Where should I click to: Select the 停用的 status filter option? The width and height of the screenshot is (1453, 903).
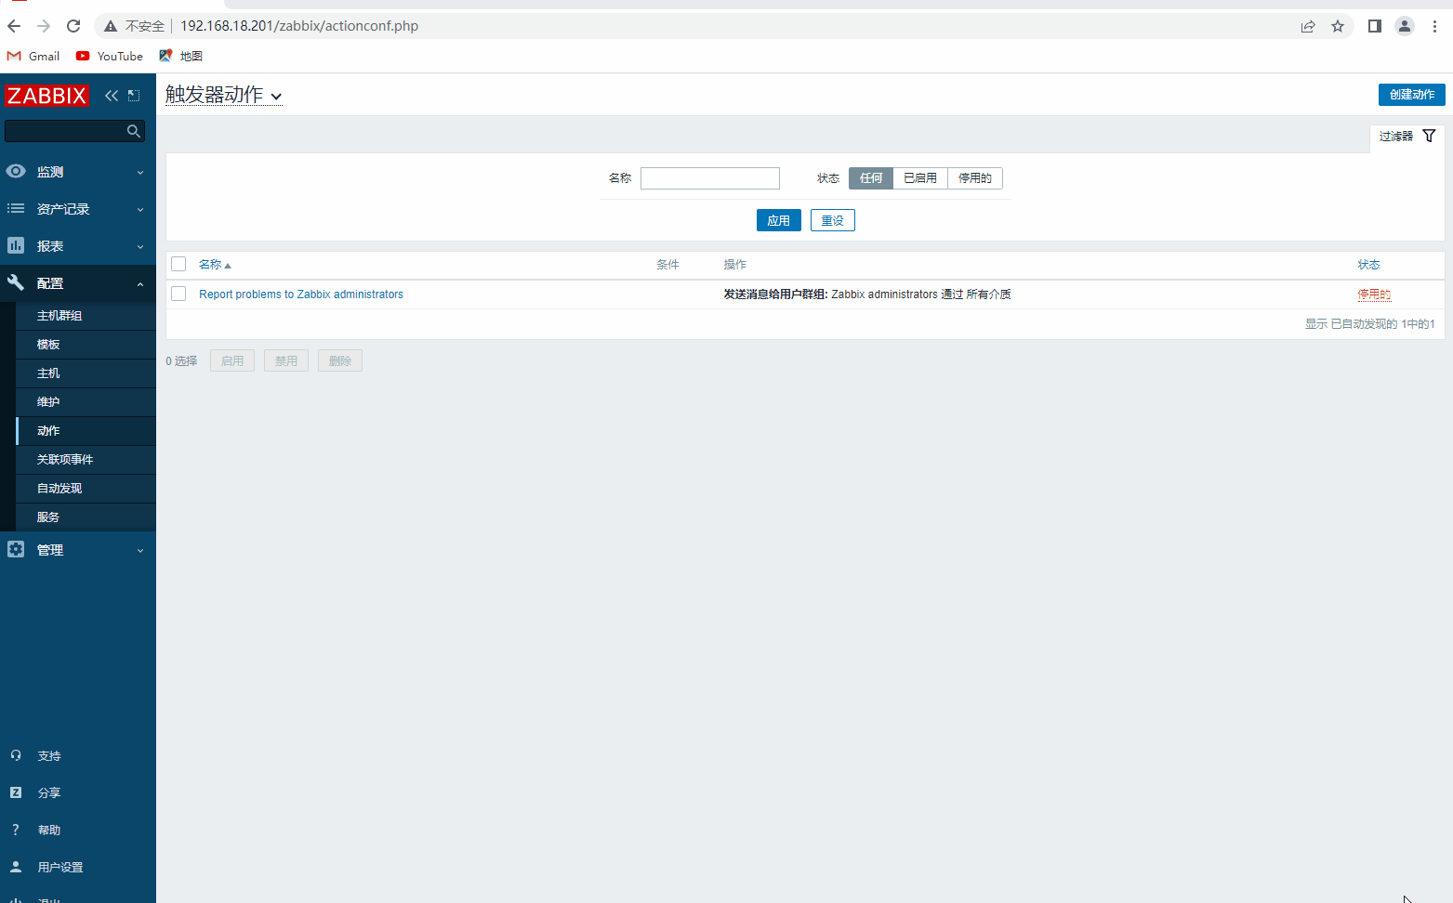pos(974,178)
